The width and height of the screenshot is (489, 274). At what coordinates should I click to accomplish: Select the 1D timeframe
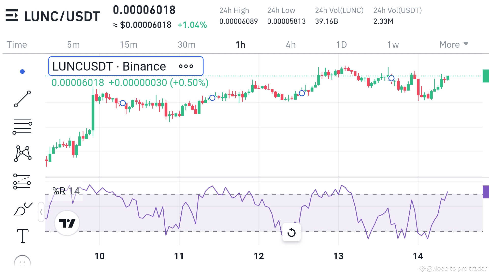[341, 44]
